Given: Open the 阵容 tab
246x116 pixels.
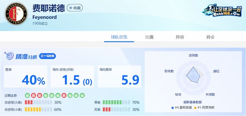Looking at the screenshot, I should point(180,37).
